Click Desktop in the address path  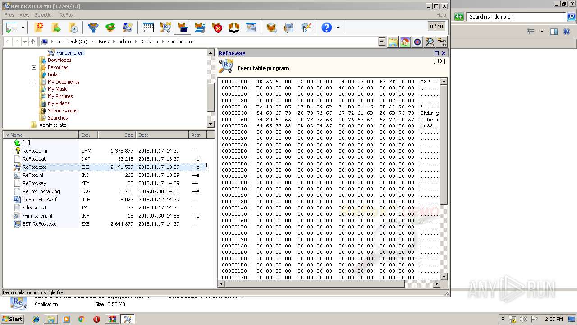point(149,42)
